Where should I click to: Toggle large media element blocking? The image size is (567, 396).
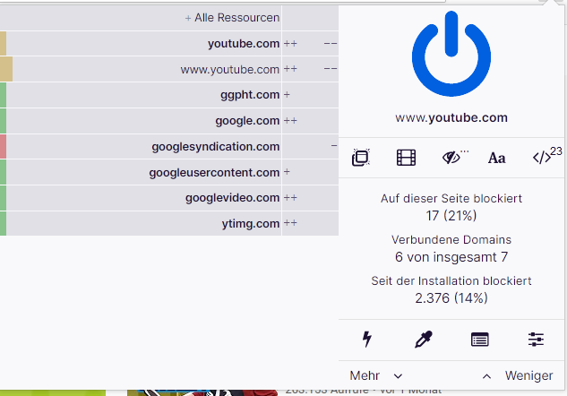(406, 158)
